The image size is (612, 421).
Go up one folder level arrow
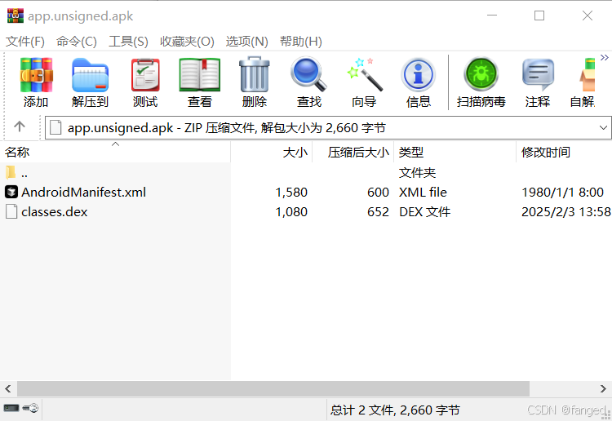[x=20, y=126]
